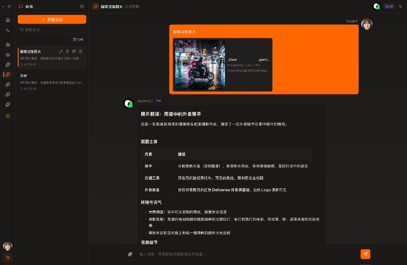The image size is (407, 265).
Task: Open chat settings sliders icon in top-right
Action: (400, 7)
